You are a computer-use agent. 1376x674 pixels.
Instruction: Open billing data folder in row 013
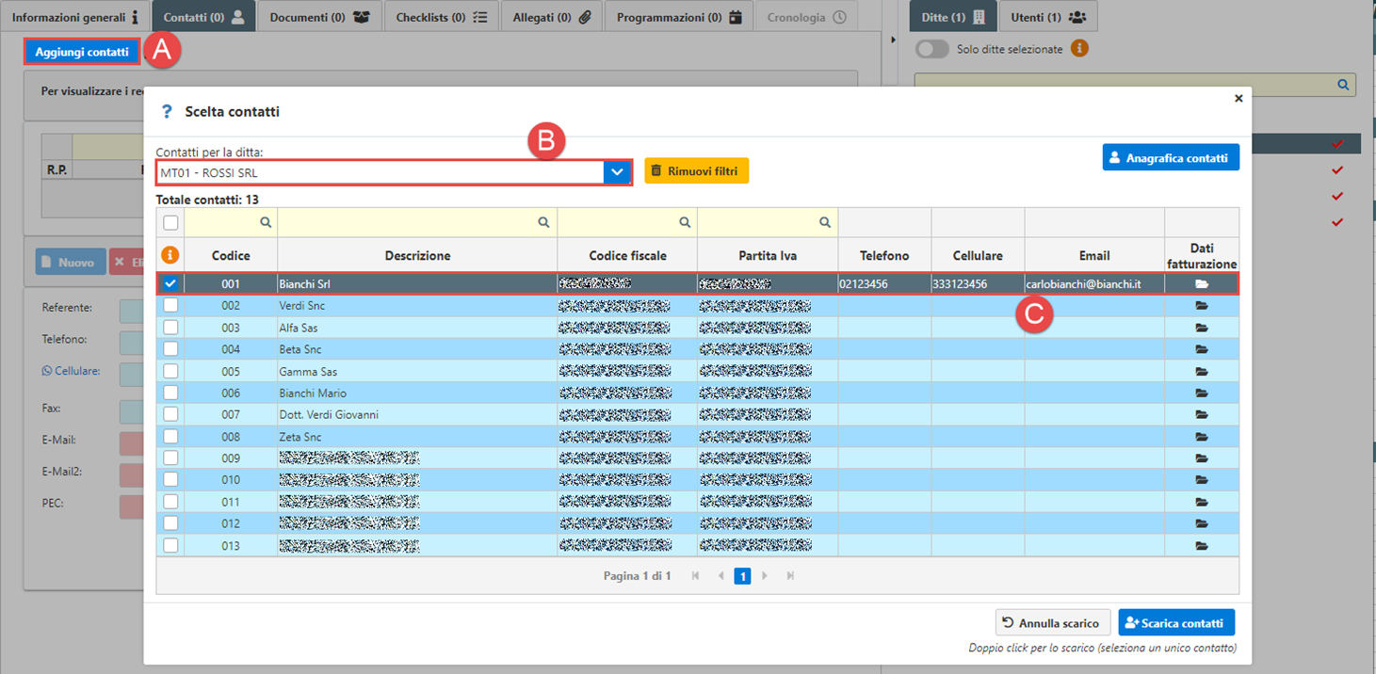click(1201, 545)
